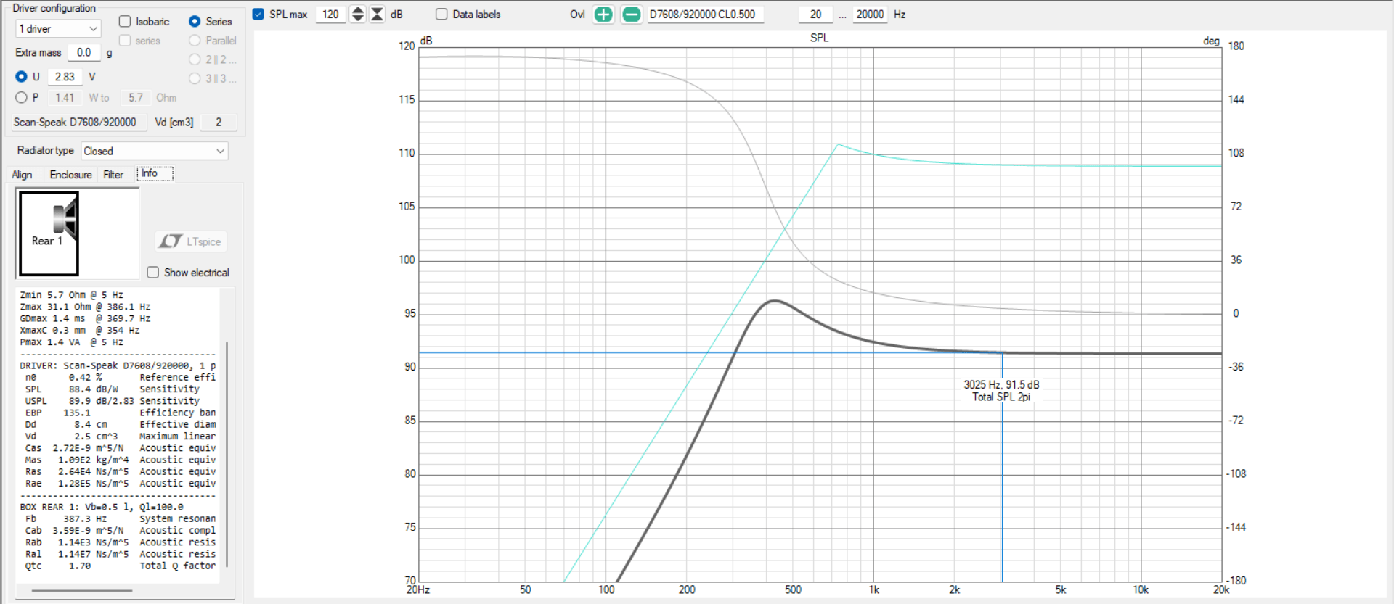Click the green remove overlay minus icon
1394x604 pixels.
(632, 15)
